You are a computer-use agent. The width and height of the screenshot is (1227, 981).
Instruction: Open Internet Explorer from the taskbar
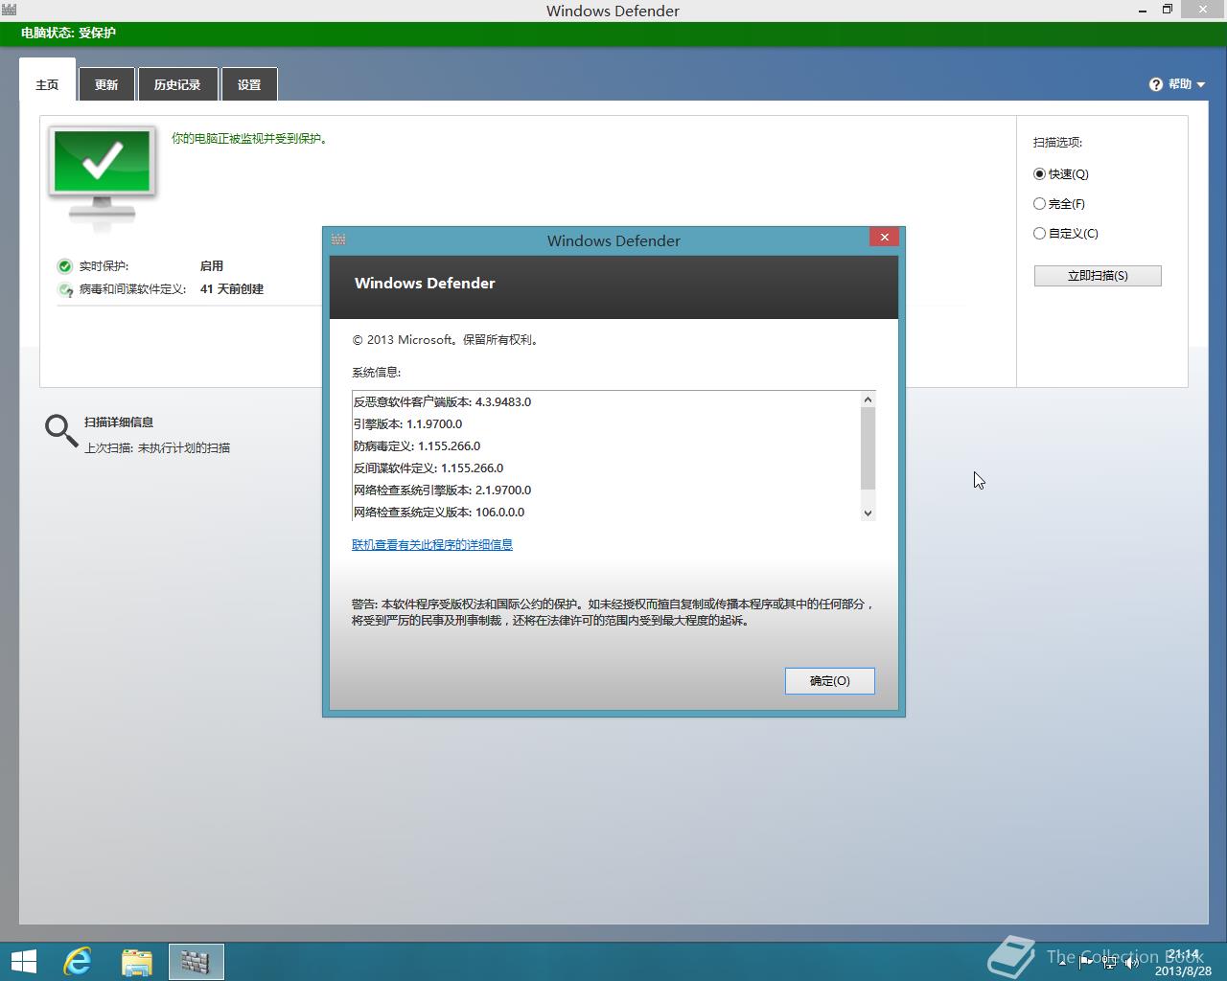click(x=77, y=961)
